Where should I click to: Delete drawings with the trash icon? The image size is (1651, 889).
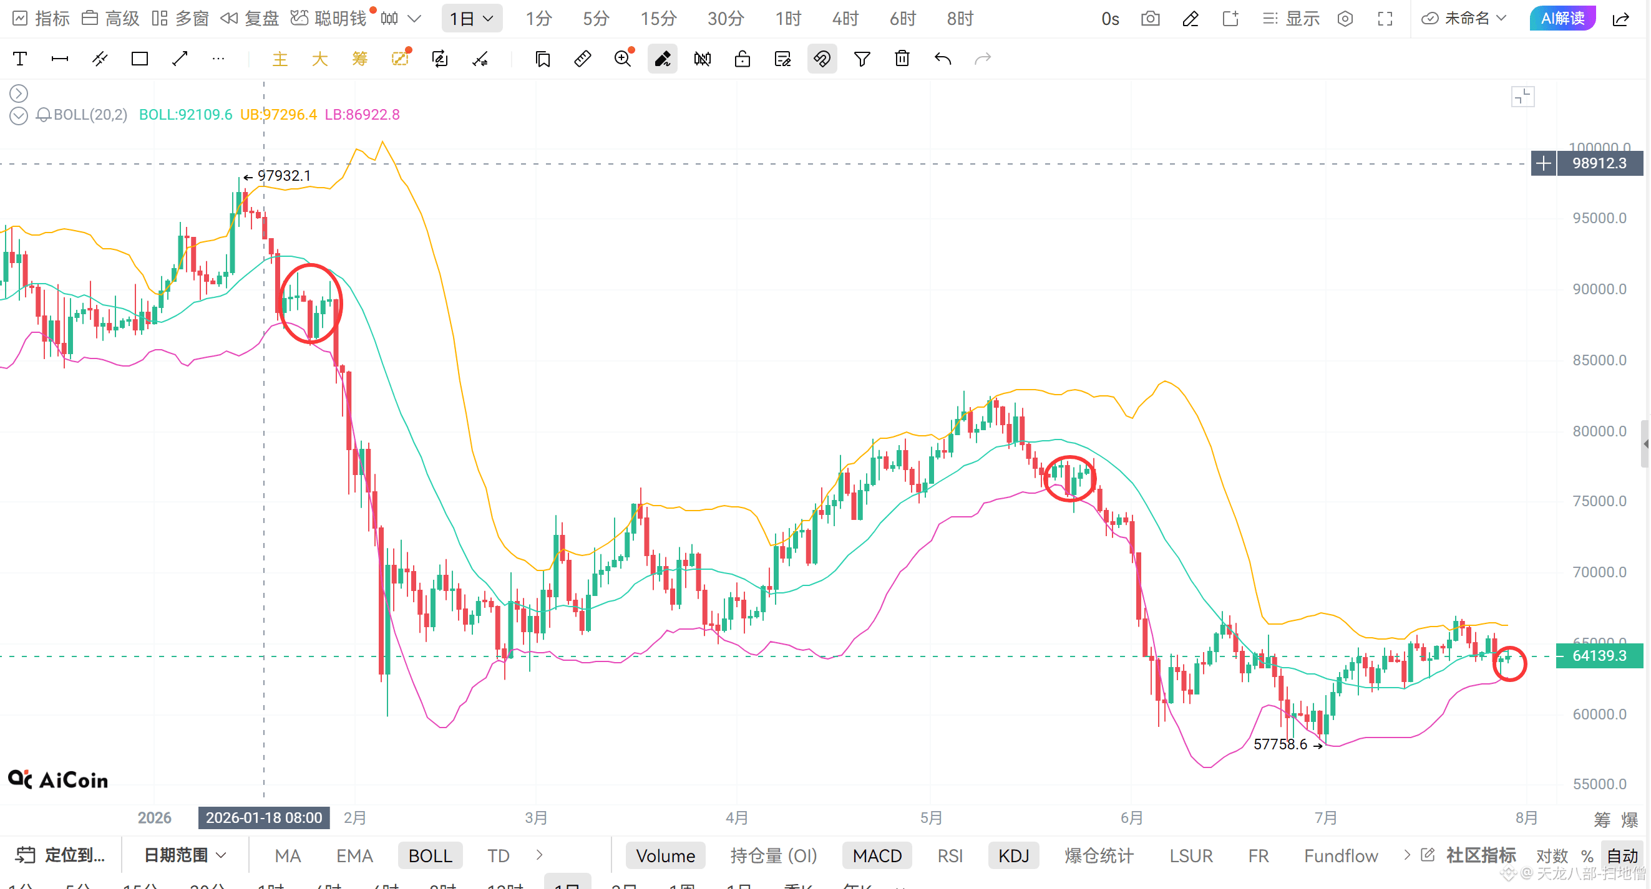pos(902,59)
